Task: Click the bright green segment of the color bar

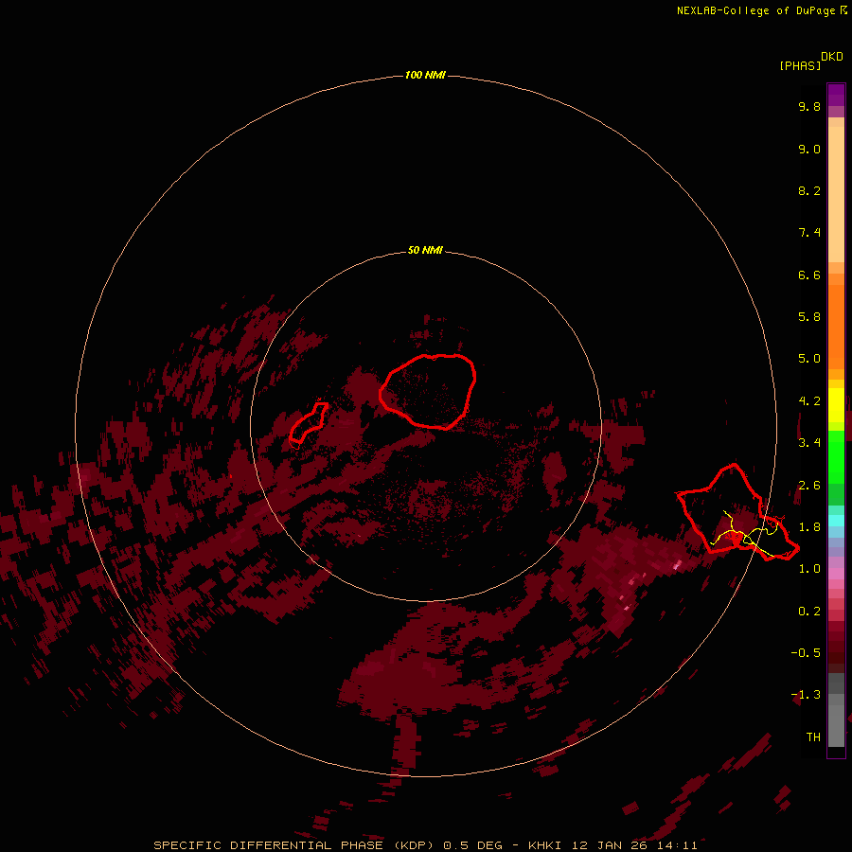Action: (x=836, y=456)
